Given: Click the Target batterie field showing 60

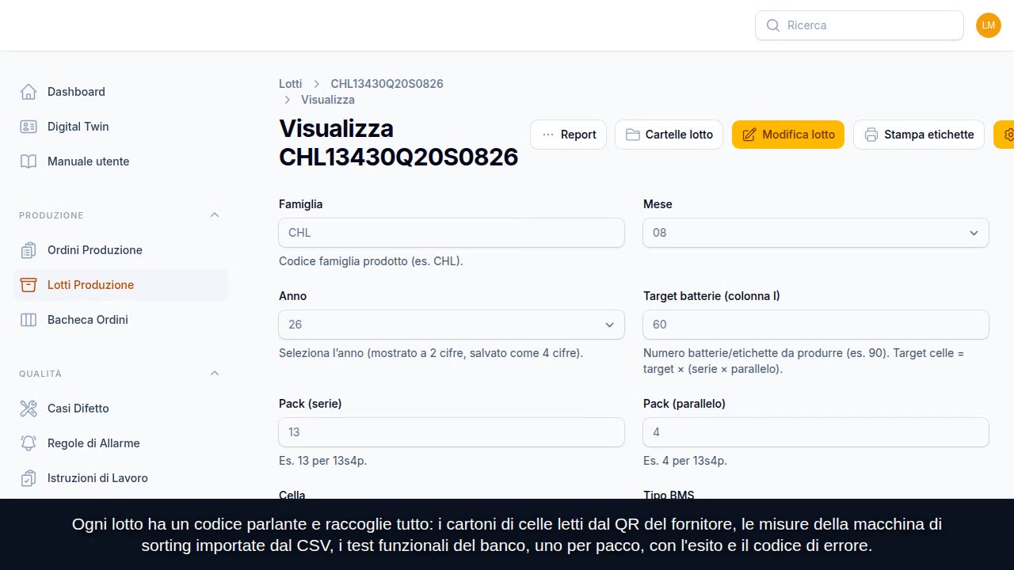Looking at the screenshot, I should click(816, 325).
